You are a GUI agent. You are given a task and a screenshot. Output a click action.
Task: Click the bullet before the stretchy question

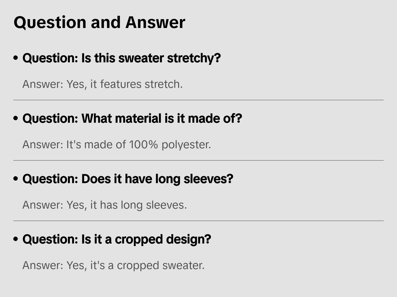pos(16,58)
